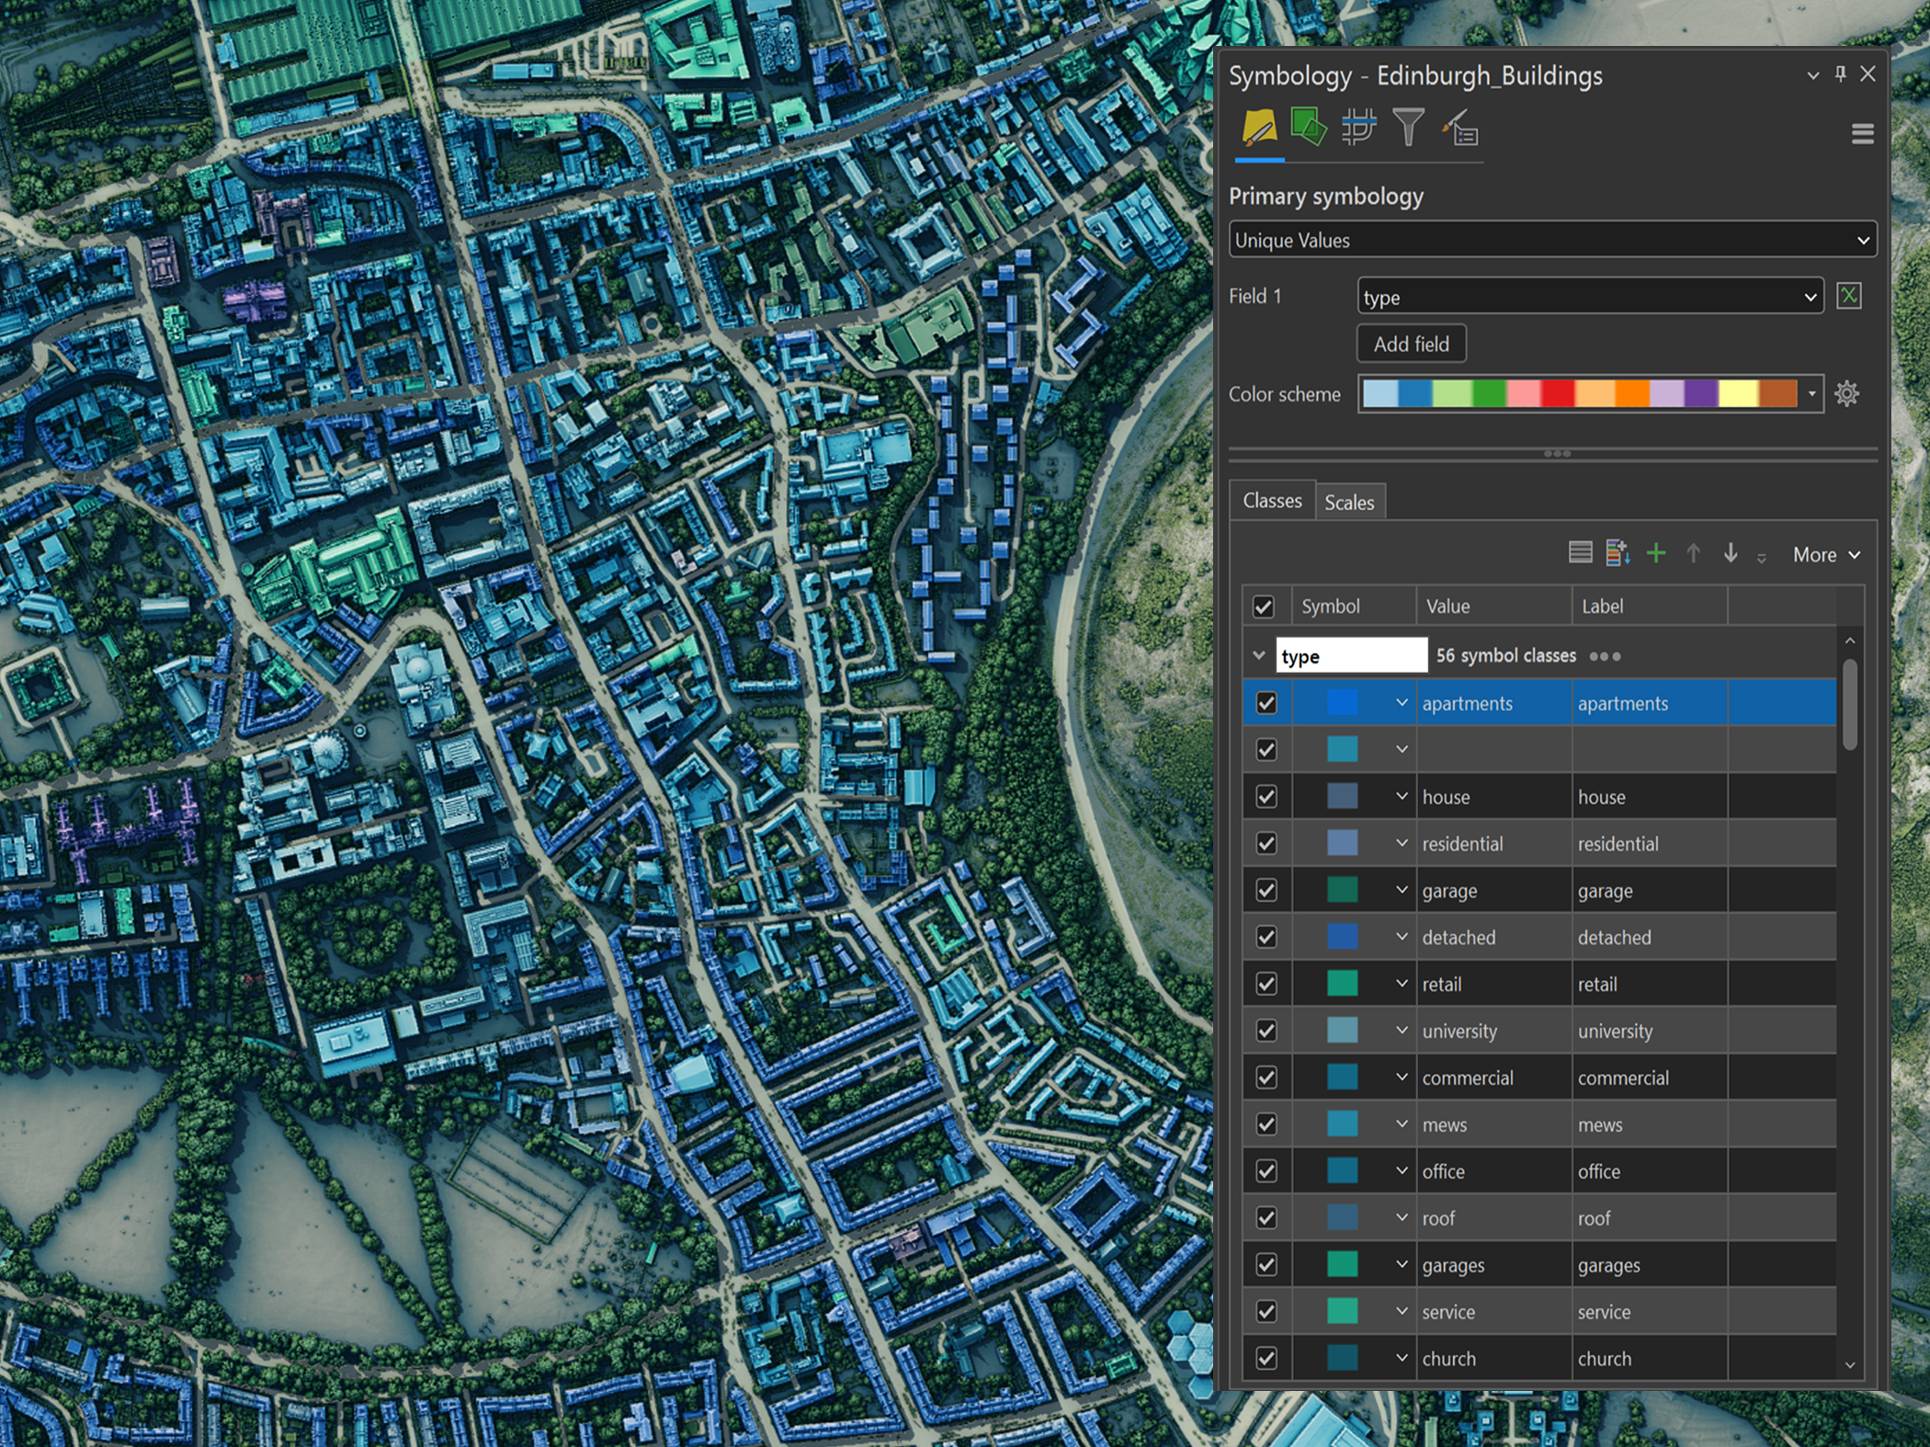Uncheck the garage symbol class
1930x1447 pixels.
click(x=1266, y=889)
